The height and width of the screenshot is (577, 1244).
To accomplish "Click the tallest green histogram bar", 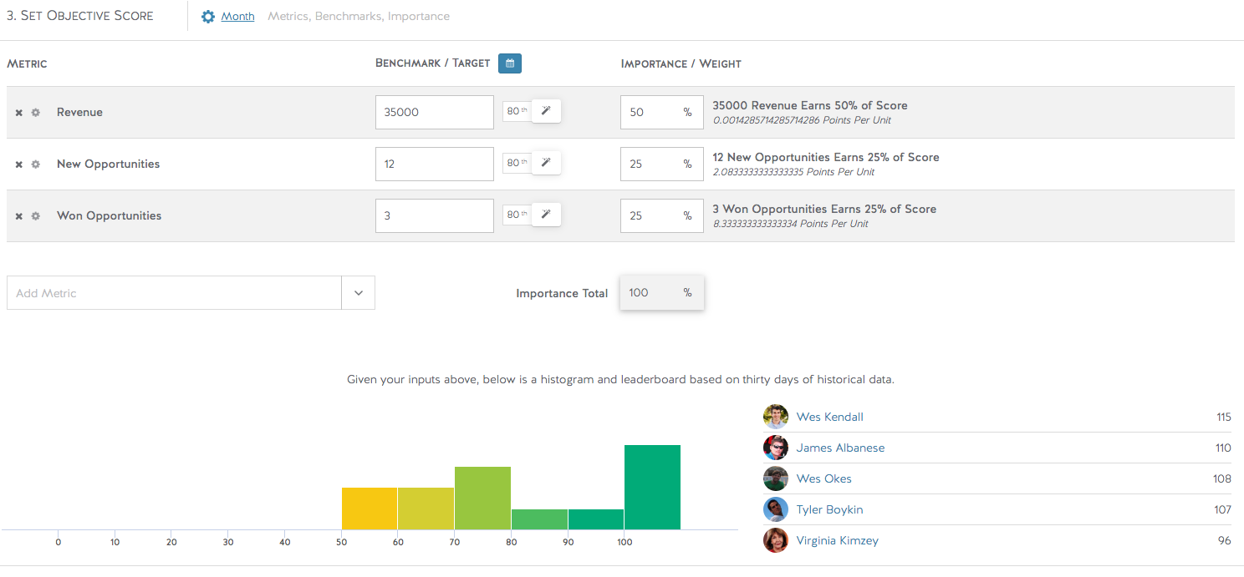I will (652, 488).
